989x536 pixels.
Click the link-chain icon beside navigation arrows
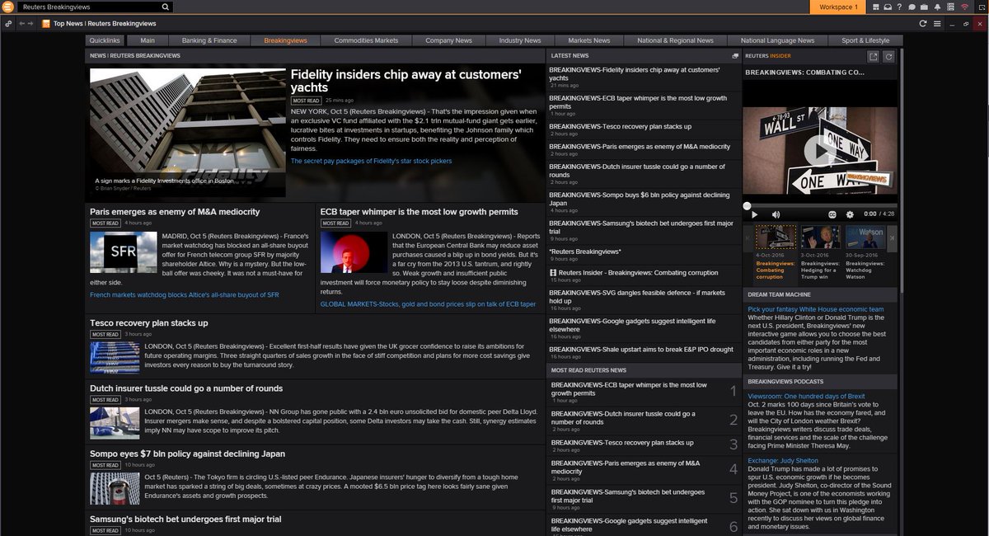(8, 23)
